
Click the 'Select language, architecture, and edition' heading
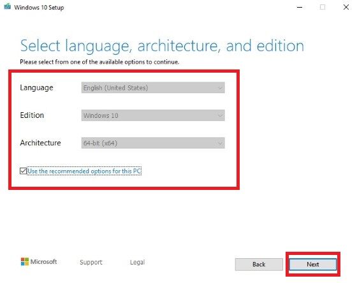coord(162,46)
